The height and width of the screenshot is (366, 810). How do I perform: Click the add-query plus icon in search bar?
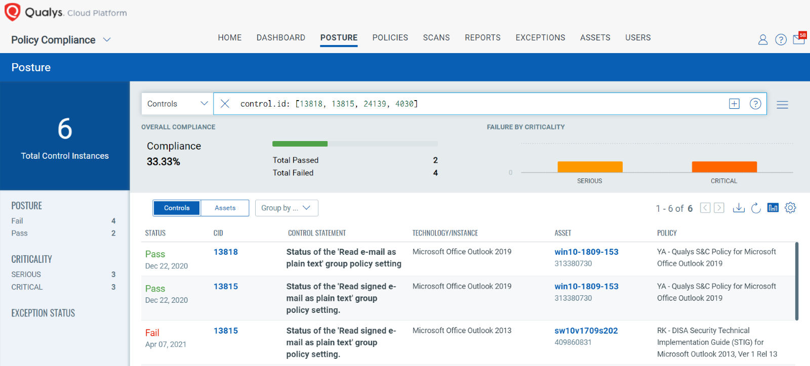(734, 104)
